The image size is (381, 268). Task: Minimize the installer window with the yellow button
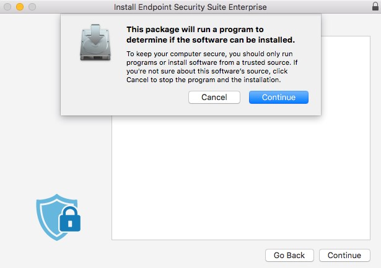(x=19, y=7)
